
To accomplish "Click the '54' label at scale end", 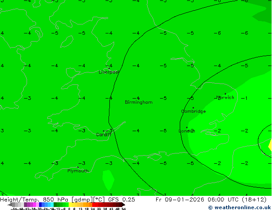I will point(124,209).
